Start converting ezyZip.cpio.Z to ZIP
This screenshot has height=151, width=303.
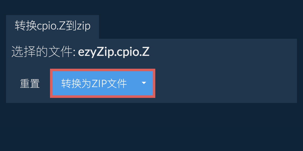point(103,83)
